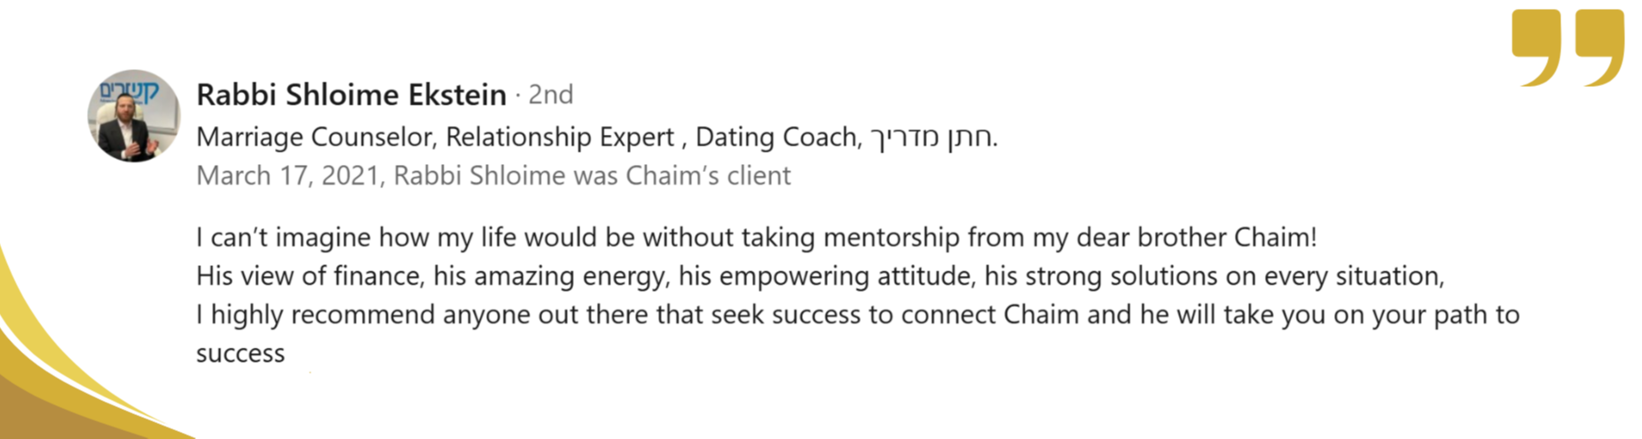Click the sentence mentioning dear brother Chaim
The width and height of the screenshot is (1642, 439).
(757, 238)
